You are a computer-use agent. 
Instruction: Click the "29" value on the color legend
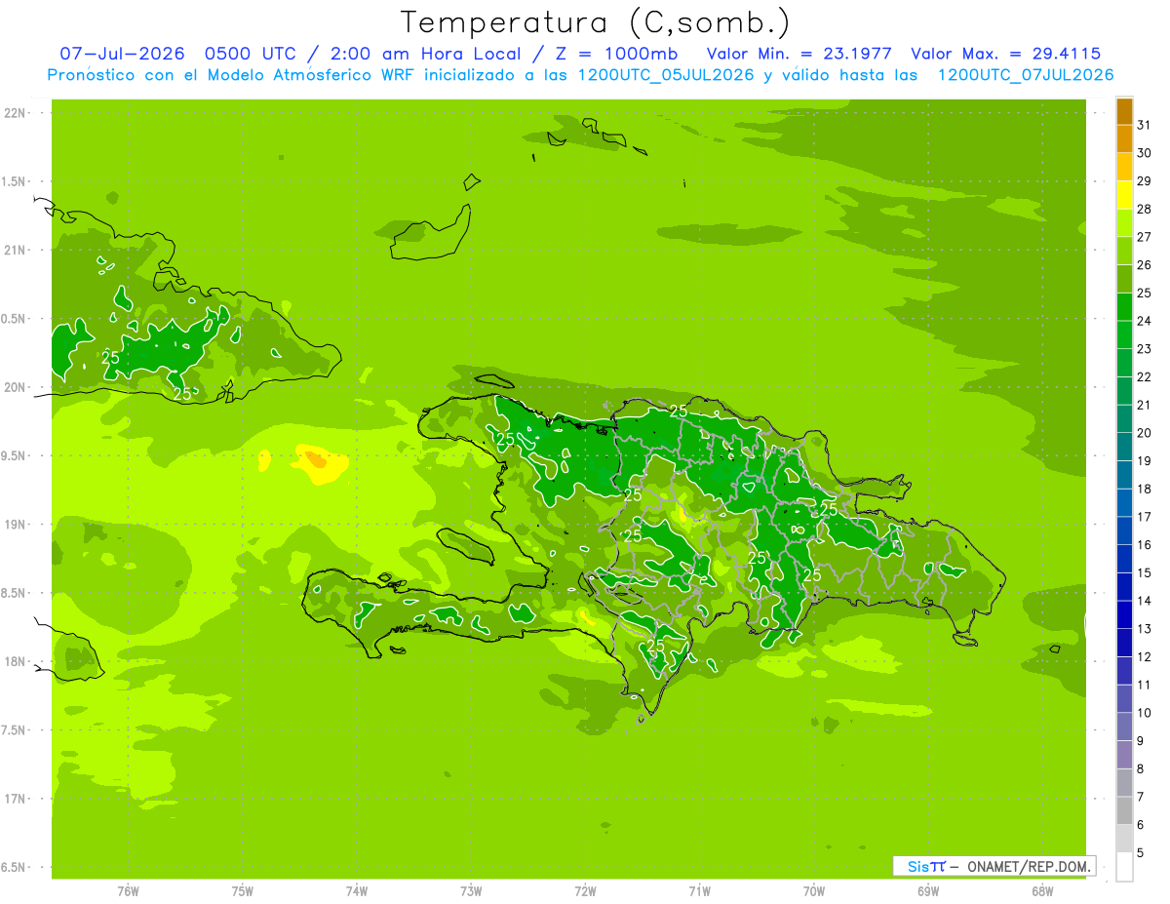pos(1144,180)
